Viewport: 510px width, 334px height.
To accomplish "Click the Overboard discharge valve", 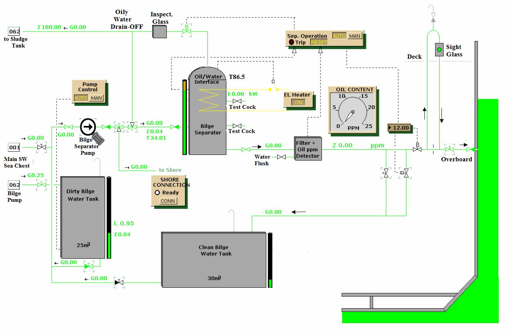I will pos(450,149).
